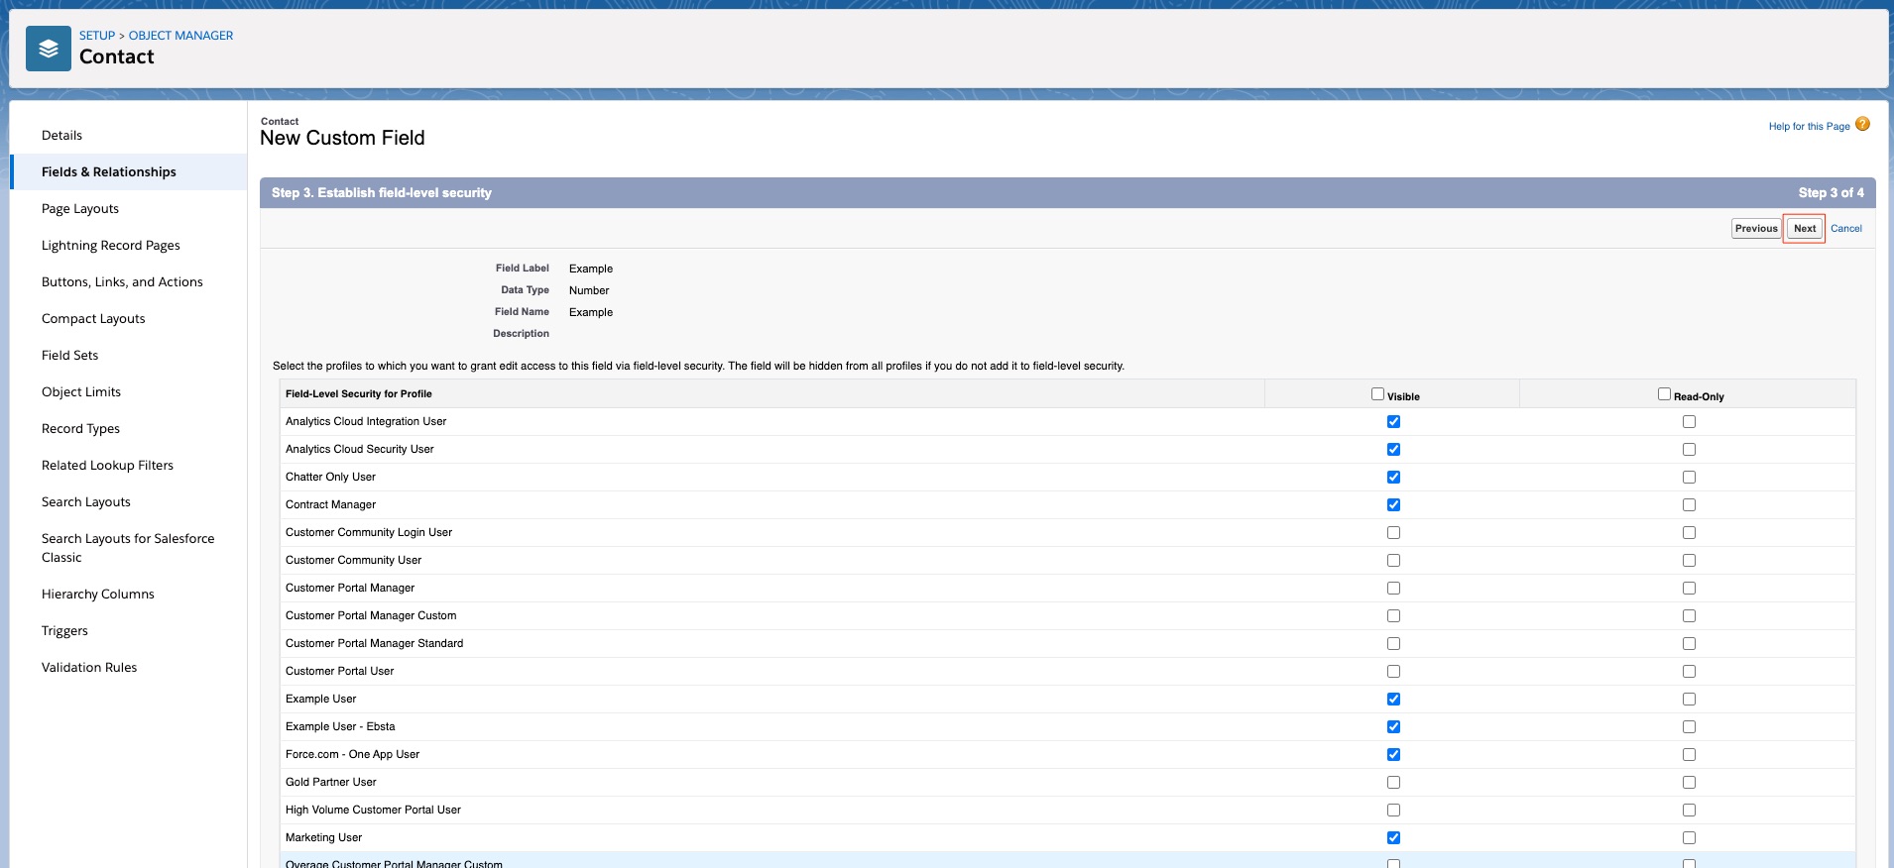This screenshot has height=868, width=1894.
Task: Open Fields & Relationships in sidebar
Action: click(109, 172)
